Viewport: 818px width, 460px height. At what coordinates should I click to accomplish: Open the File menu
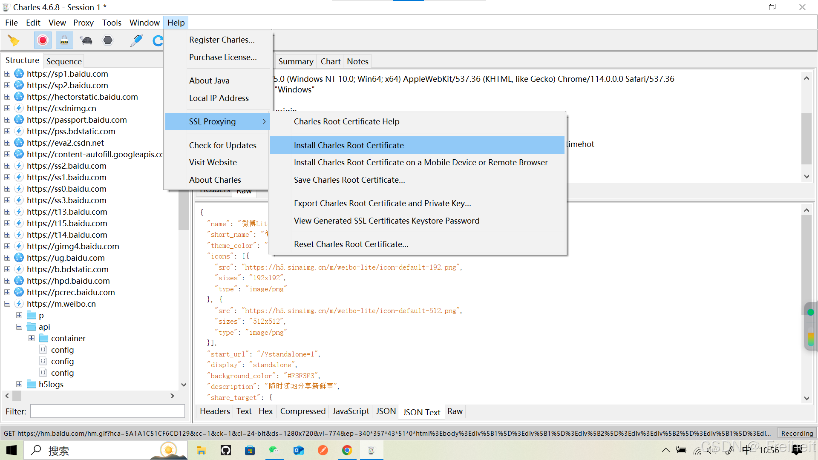[12, 23]
